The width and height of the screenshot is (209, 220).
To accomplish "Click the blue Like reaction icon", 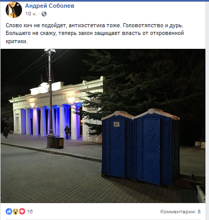I will pyautogui.click(x=9, y=211).
